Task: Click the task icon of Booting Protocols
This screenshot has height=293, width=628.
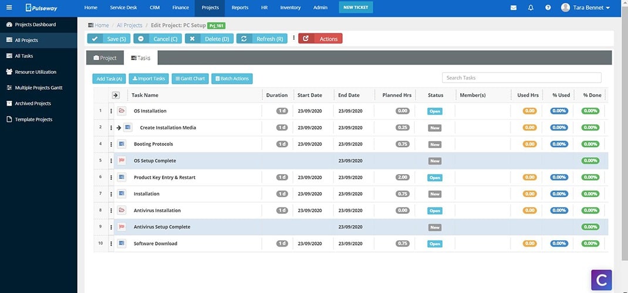Action: click(x=121, y=144)
